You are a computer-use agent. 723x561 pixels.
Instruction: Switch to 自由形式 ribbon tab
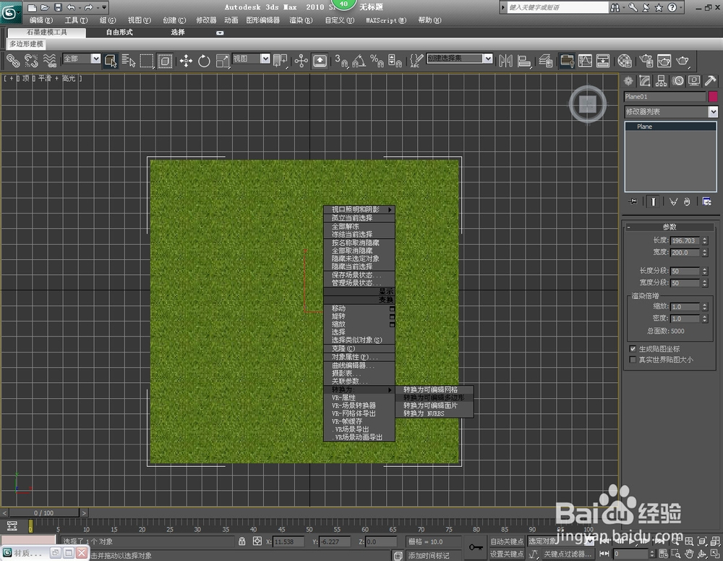[119, 33]
